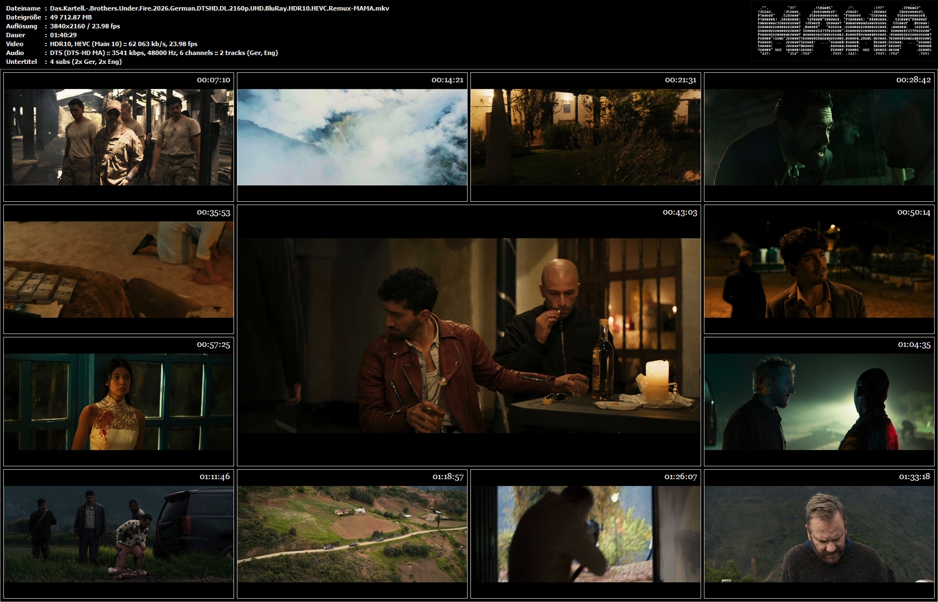The width and height of the screenshot is (938, 602).
Task: Click the thumbnail at 00:50:14
Action: (x=819, y=269)
